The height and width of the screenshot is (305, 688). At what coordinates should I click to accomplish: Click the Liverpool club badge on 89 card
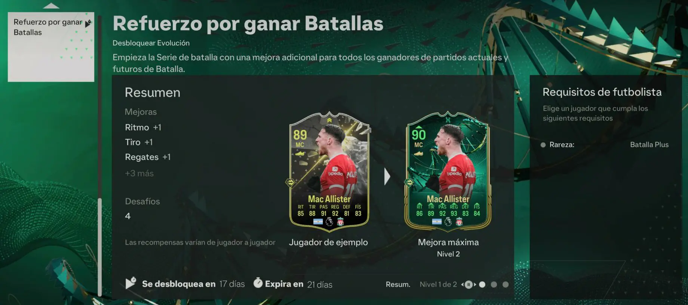pyautogui.click(x=340, y=222)
